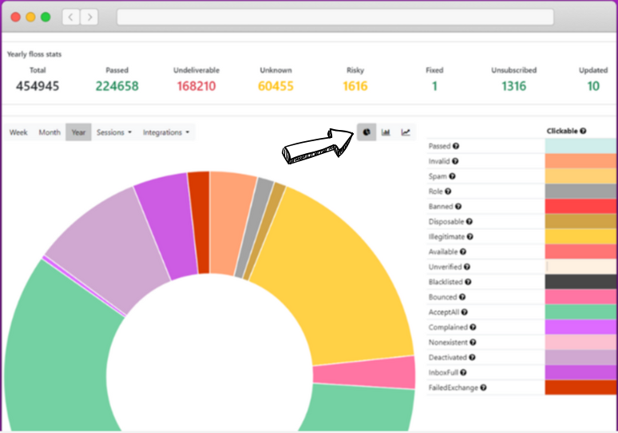Select the Year tab
This screenshot has height=433, width=618.
[x=78, y=132]
